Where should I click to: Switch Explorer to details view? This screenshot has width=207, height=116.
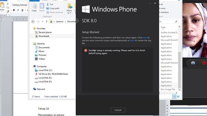click(x=174, y=97)
